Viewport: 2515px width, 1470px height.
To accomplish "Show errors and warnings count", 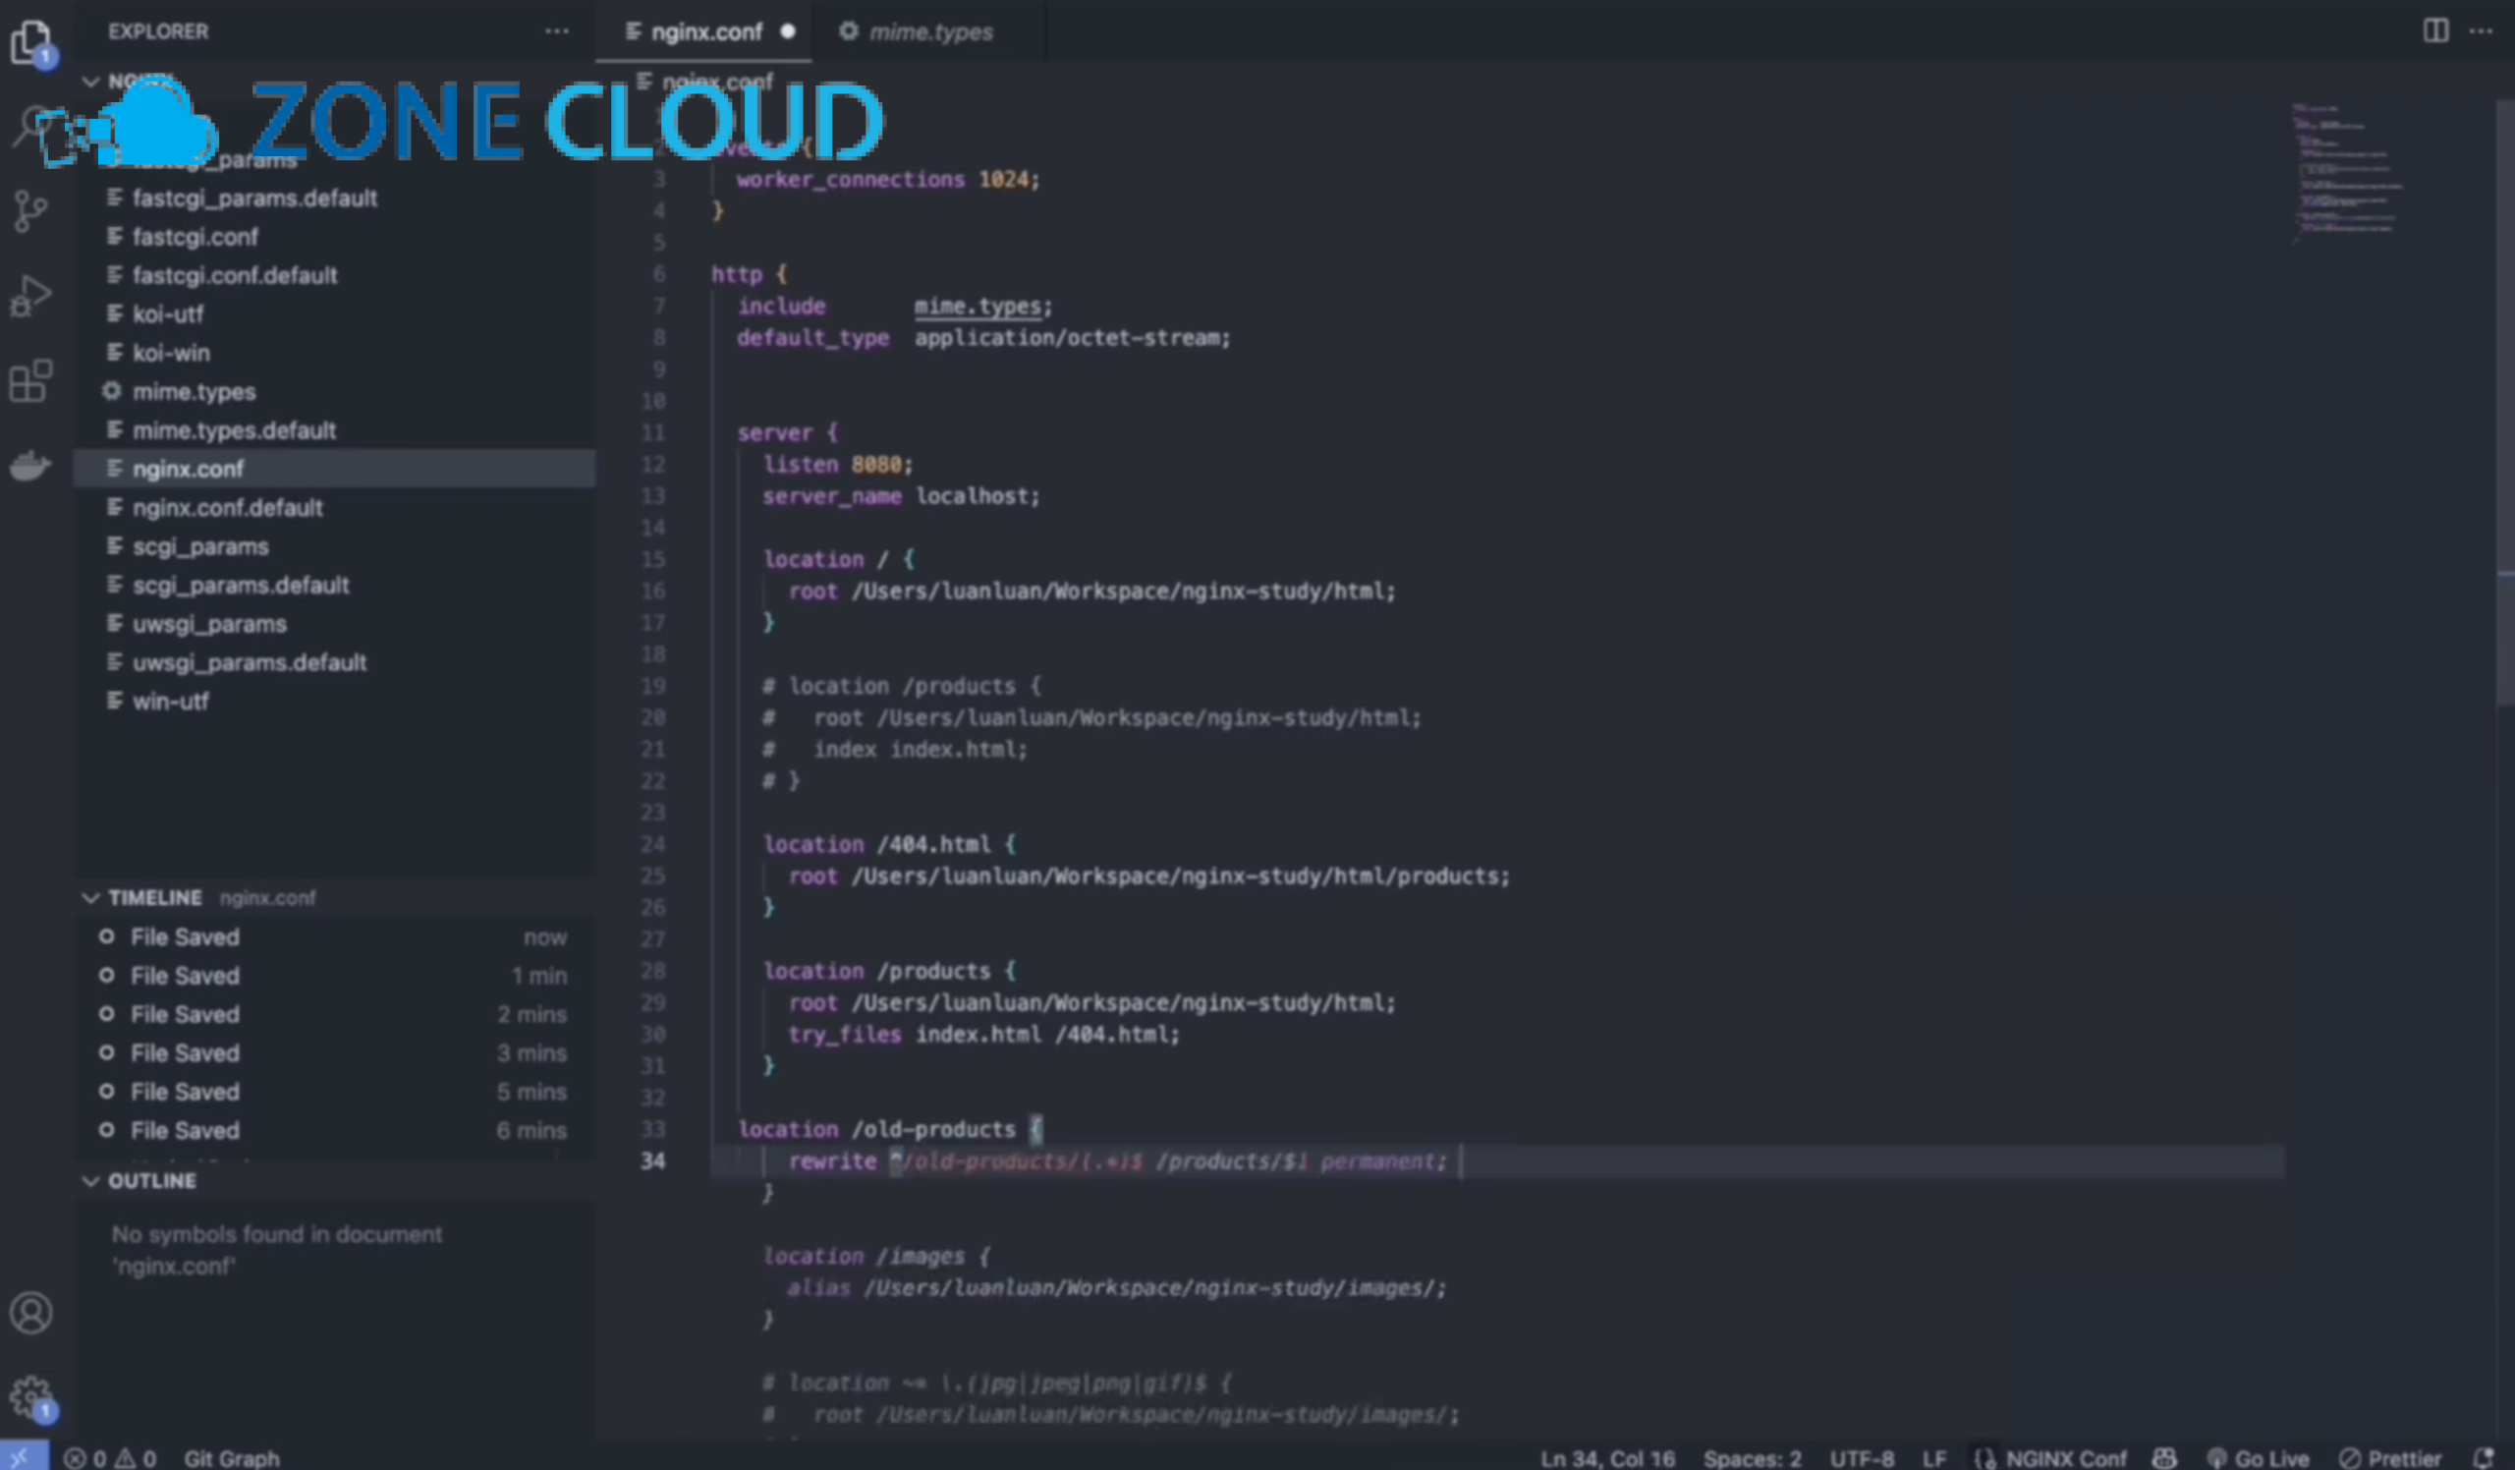I will [x=110, y=1458].
